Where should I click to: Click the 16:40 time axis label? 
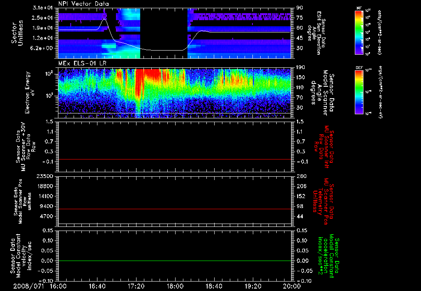pos(97,286)
